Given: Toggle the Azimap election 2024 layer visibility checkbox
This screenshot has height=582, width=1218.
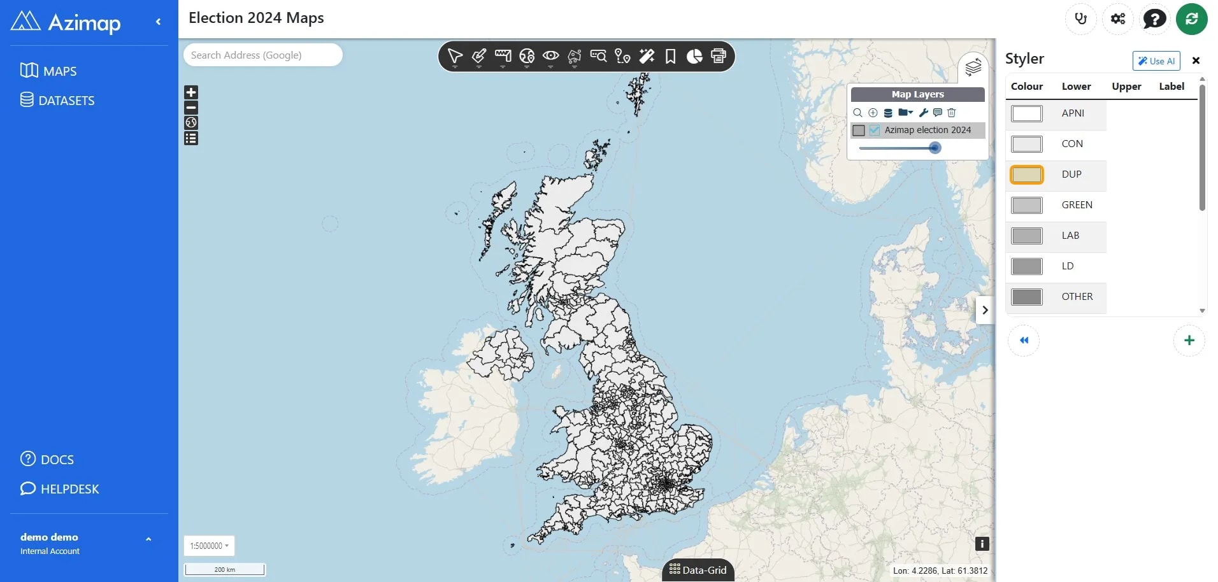Looking at the screenshot, I should tap(875, 131).
